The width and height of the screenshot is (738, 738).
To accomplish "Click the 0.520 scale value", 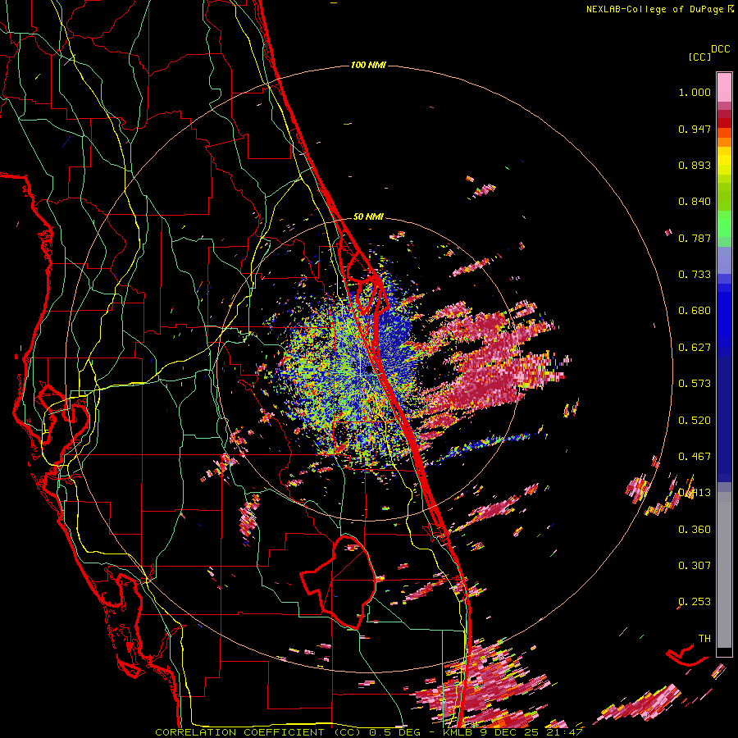I will tap(695, 421).
